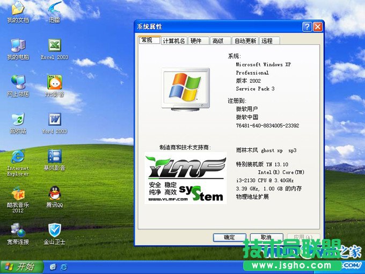The width and height of the screenshot is (365, 274).
Task: Open 酷我音乐 2012 desktop icon
Action: pos(18,193)
